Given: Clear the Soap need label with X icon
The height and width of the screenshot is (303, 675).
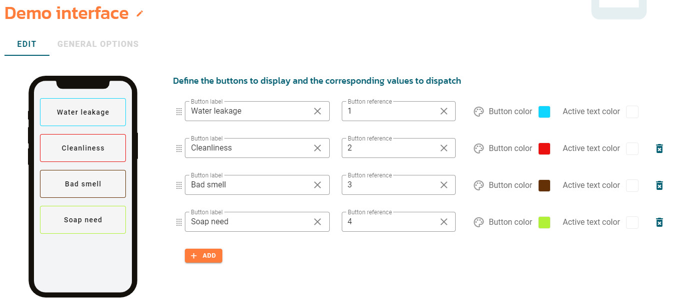Looking at the screenshot, I should [317, 222].
